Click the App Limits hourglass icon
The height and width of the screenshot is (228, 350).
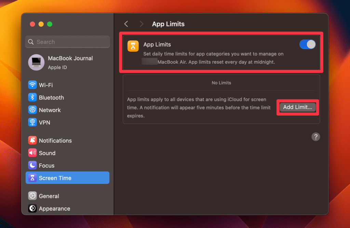click(133, 46)
